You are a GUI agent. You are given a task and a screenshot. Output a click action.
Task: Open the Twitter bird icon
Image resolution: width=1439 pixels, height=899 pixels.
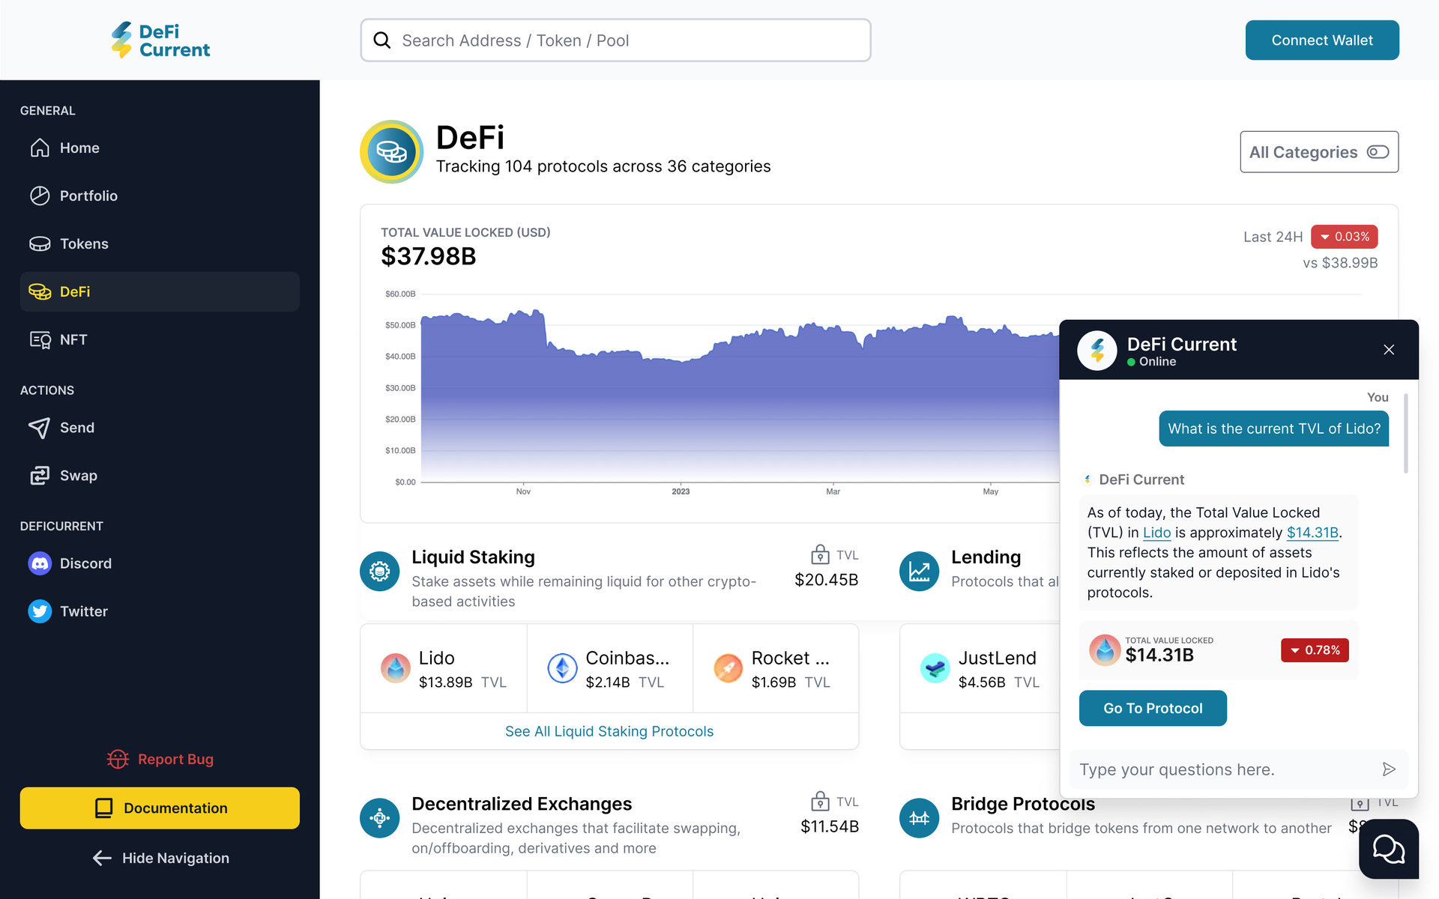(40, 611)
